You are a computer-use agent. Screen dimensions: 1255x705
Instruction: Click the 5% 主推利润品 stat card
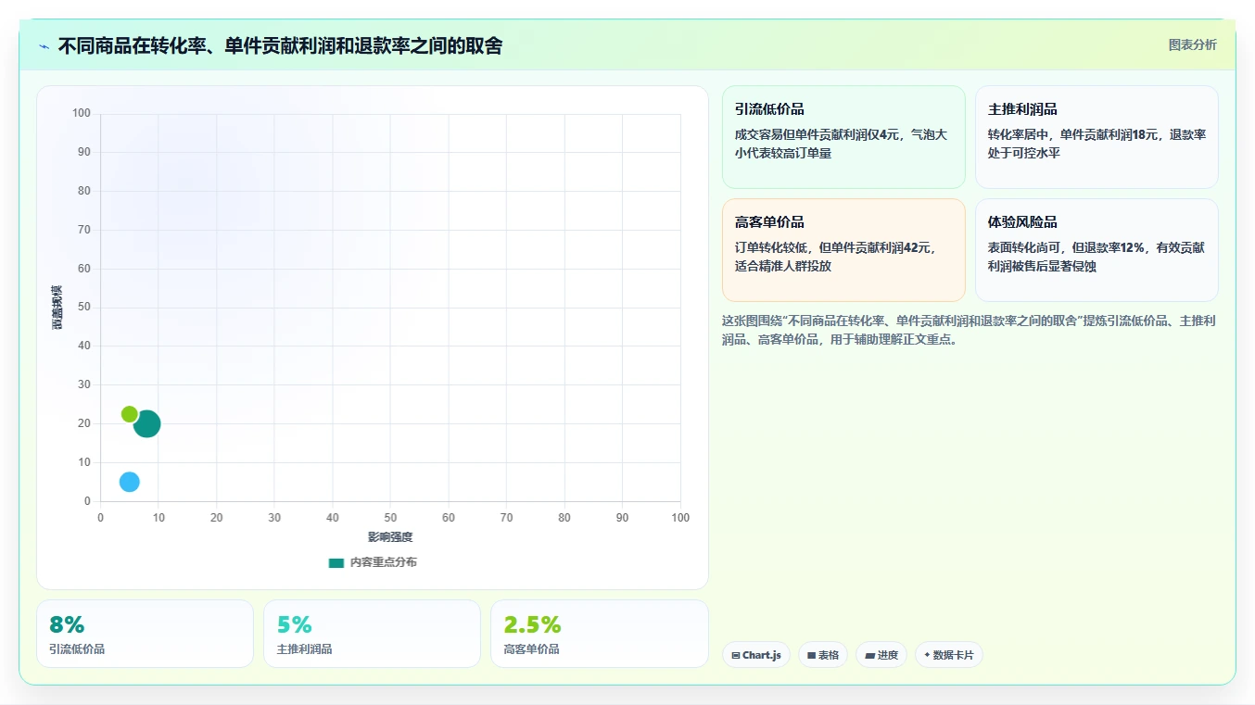point(372,634)
